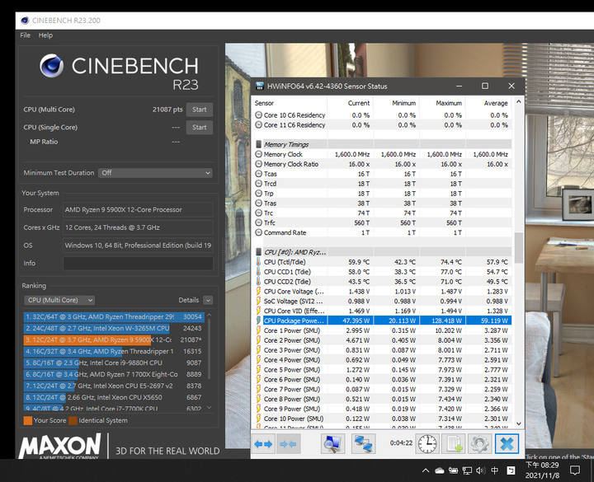Click the ranking list scroll up arrow
The width and height of the screenshot is (594, 482).
tap(209, 315)
